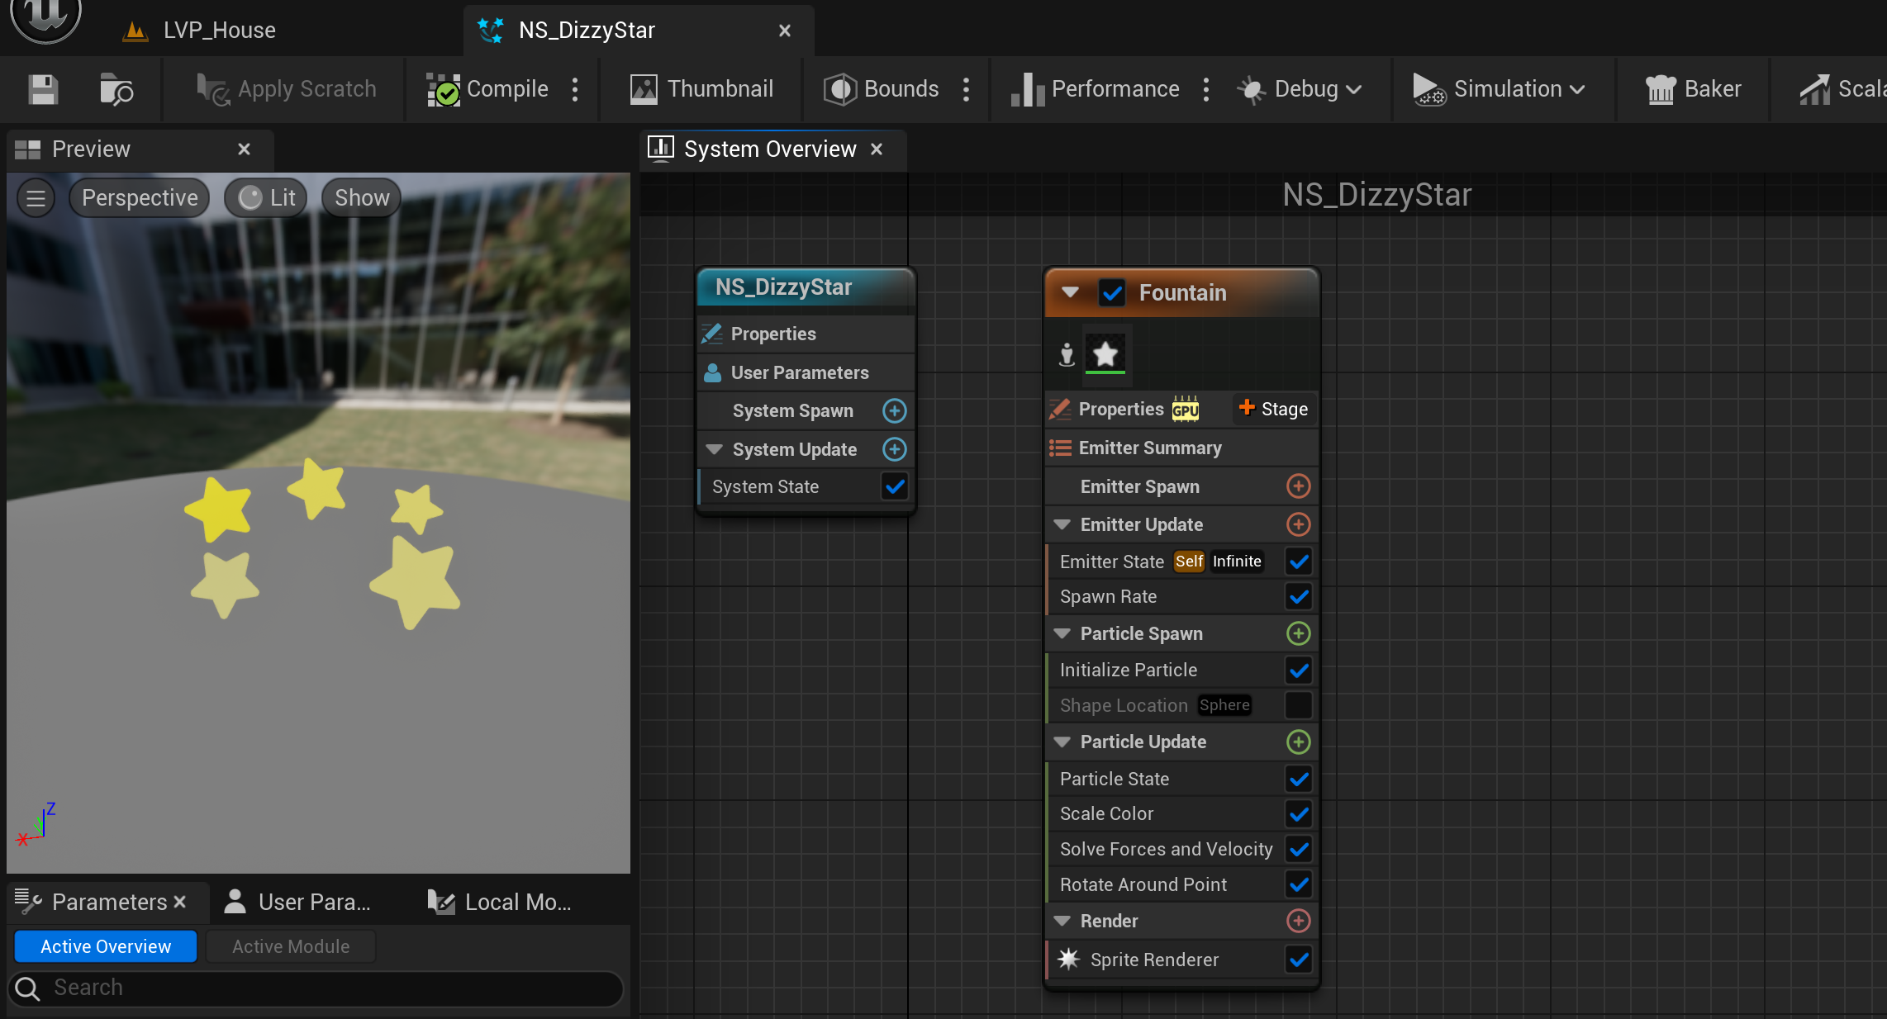The image size is (1887, 1019).
Task: Select the Preview panel tab
Action: click(x=91, y=149)
